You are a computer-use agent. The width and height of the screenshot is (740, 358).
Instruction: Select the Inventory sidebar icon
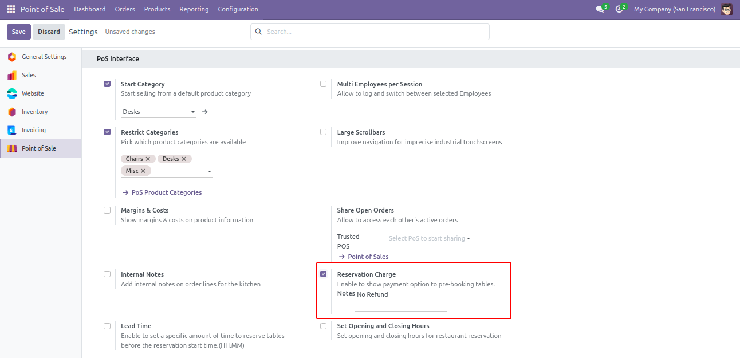11,112
